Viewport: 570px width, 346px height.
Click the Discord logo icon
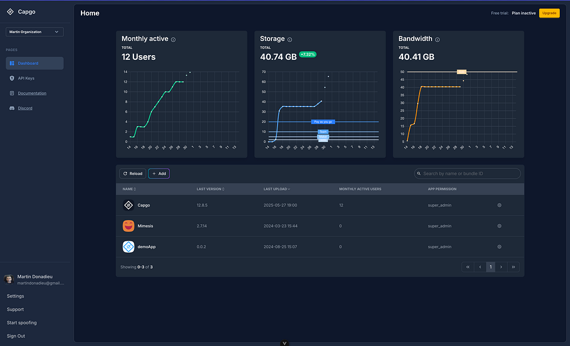coord(12,108)
